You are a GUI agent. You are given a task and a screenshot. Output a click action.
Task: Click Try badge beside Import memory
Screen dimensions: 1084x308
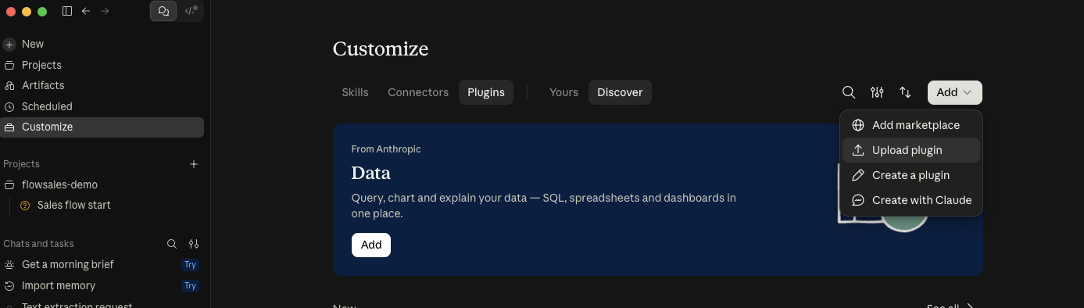coord(190,286)
